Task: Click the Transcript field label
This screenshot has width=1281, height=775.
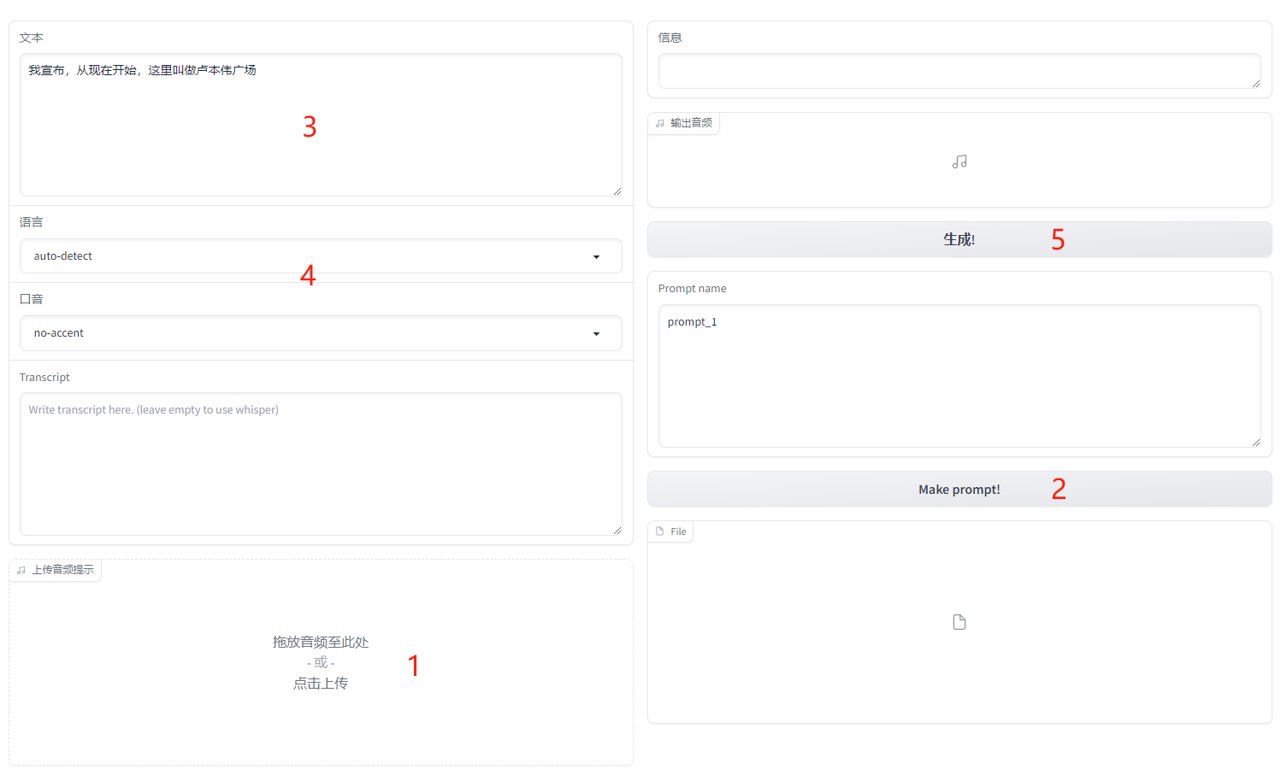Action: click(44, 378)
